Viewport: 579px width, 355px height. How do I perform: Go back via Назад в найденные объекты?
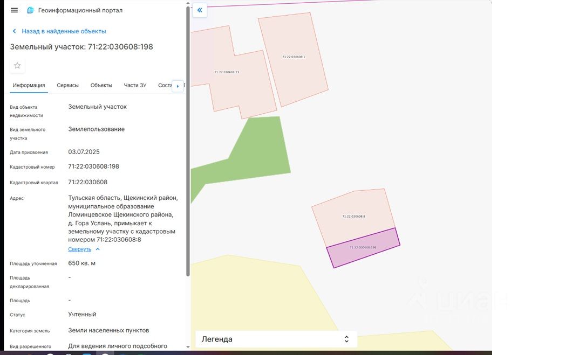click(x=64, y=31)
